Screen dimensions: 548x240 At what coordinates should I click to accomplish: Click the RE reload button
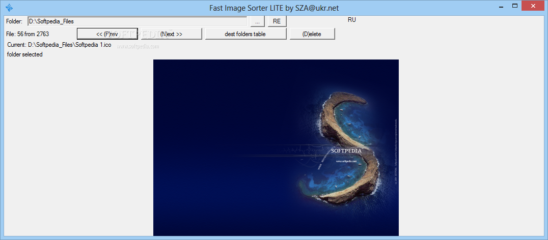coord(277,21)
